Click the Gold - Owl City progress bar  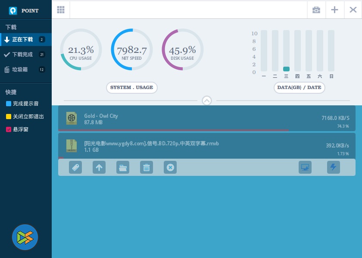tap(173, 129)
